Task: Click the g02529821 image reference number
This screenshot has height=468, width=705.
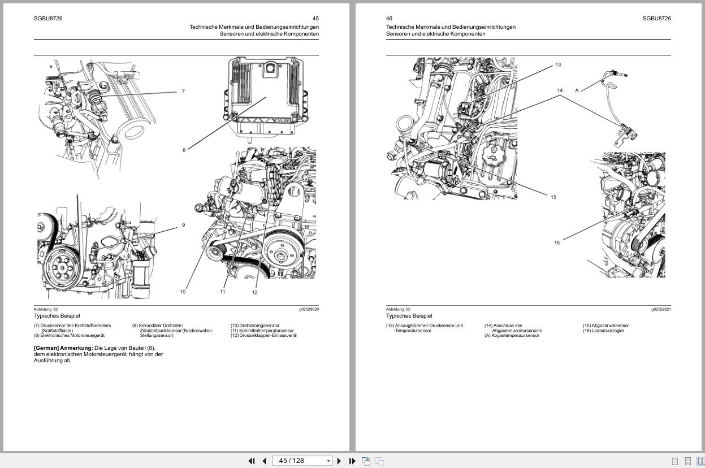Action: tap(661, 309)
